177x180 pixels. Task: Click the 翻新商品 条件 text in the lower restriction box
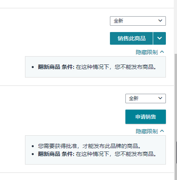tap(56, 154)
